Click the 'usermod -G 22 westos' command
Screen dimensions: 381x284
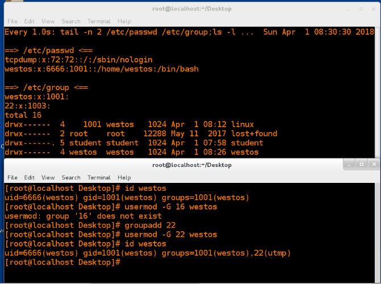(x=171, y=235)
